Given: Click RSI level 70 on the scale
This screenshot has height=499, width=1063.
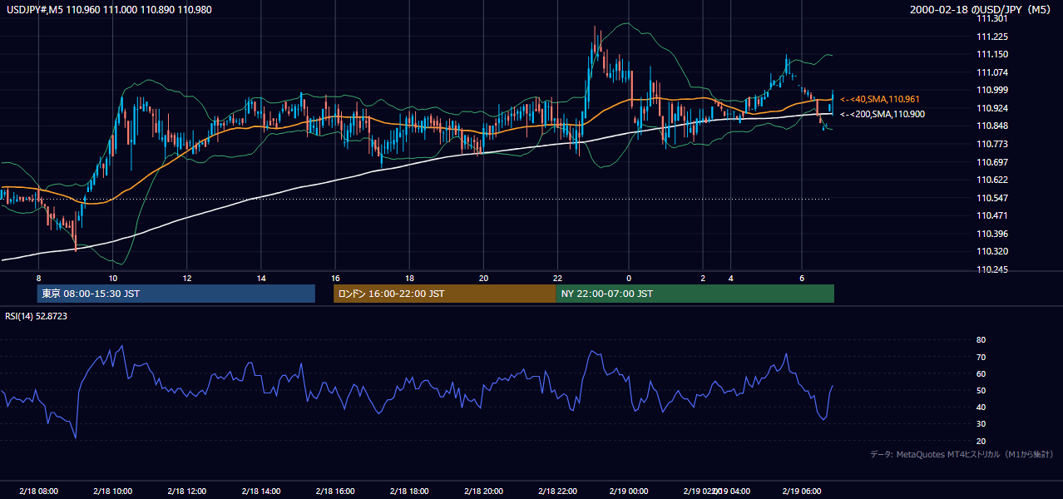Looking at the screenshot, I should click(981, 357).
